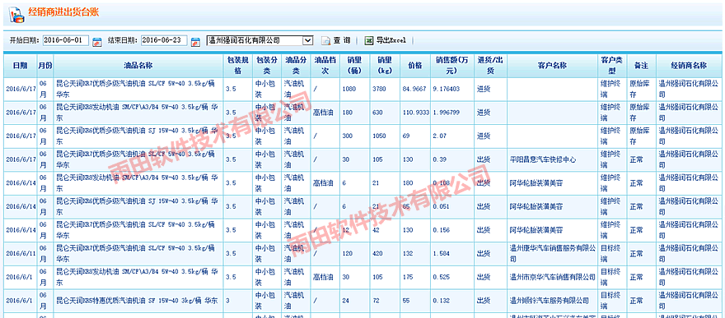This screenshot has height=318, width=725.
Task: Click the dropdown arrow of dealer selector
Action: tap(308, 40)
